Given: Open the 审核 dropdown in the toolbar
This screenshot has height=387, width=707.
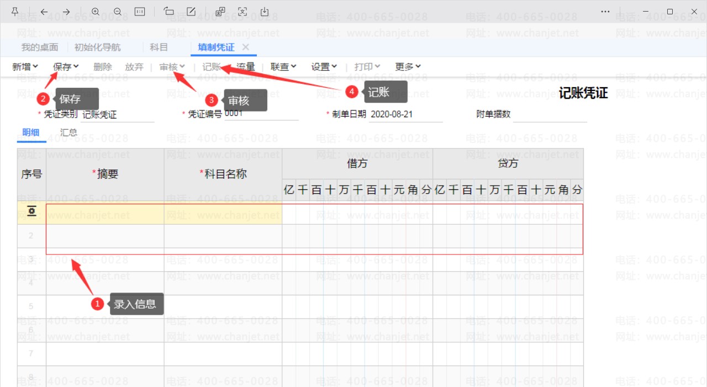Looking at the screenshot, I should (172, 67).
